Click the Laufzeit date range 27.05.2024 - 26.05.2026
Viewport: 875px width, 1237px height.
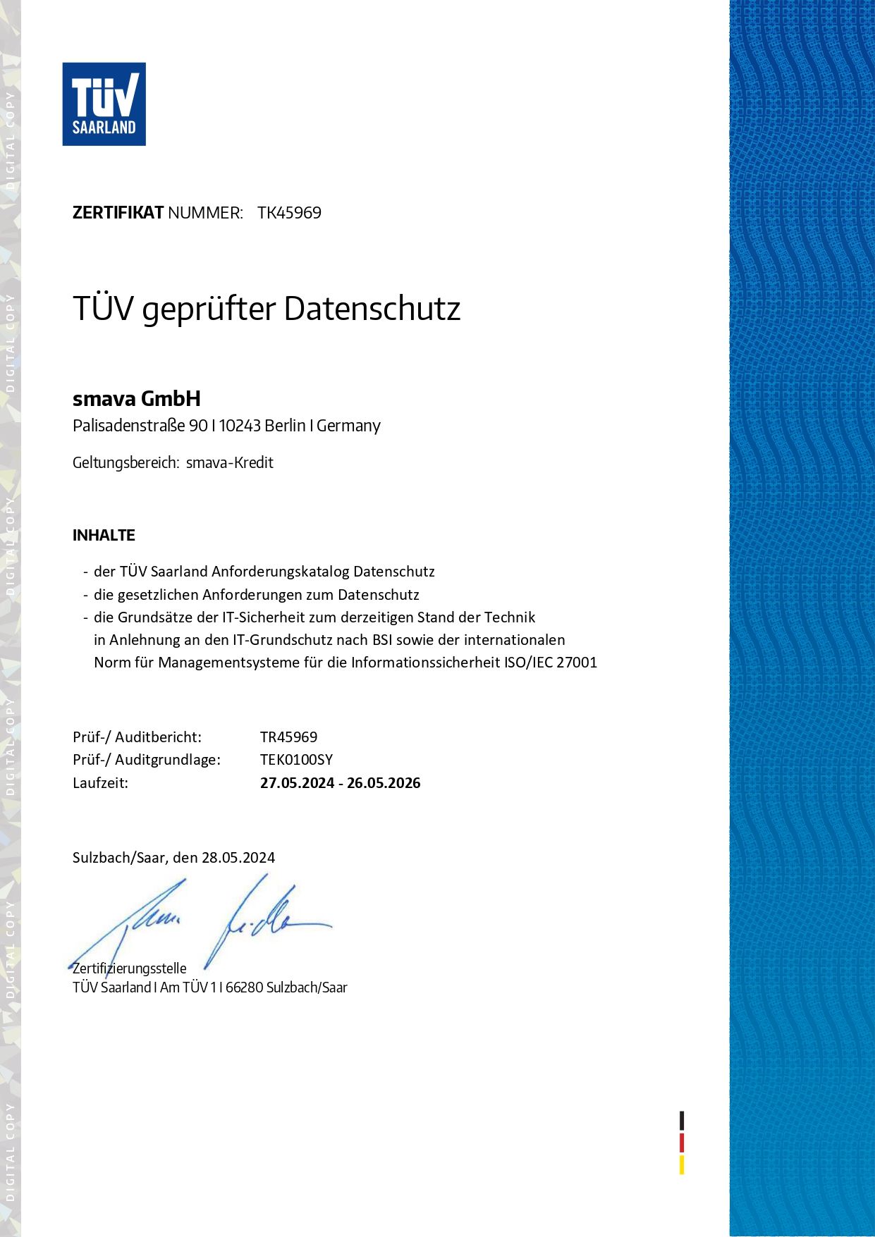point(340,783)
